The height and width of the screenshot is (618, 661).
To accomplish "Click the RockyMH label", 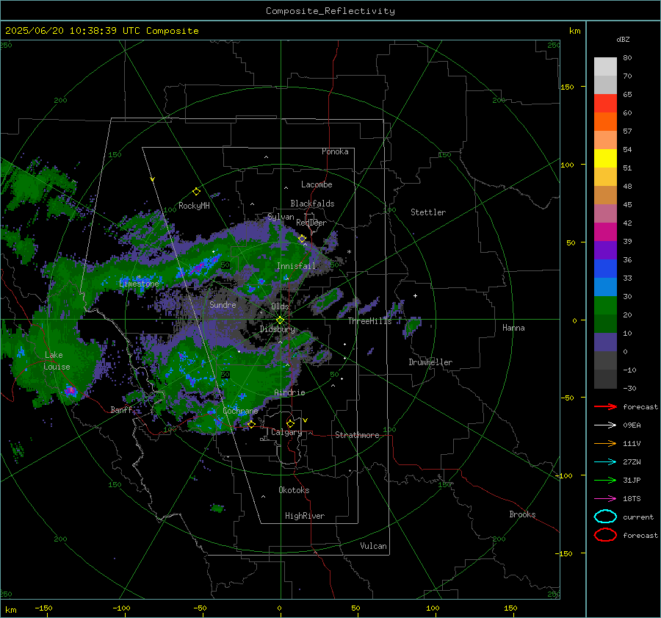I will coord(194,206).
